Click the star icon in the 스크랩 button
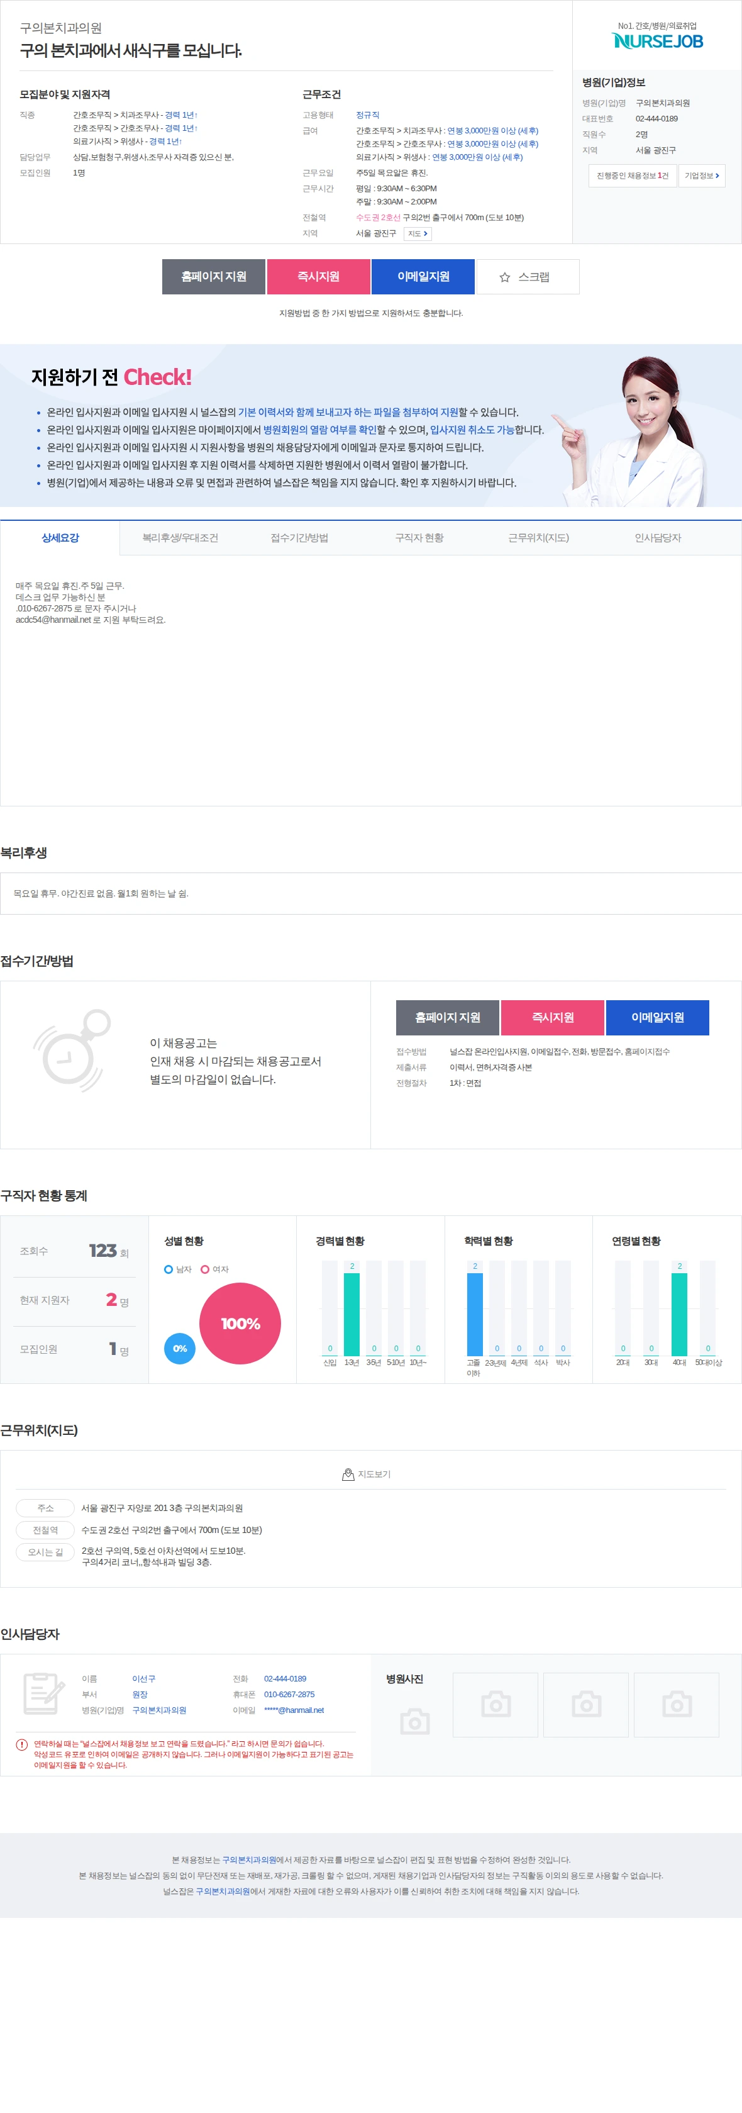The image size is (742, 2113). pyautogui.click(x=505, y=277)
